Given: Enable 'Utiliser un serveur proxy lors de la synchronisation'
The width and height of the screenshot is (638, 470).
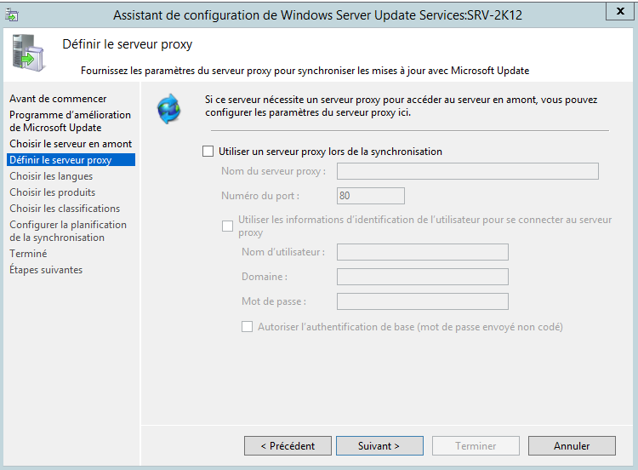Looking at the screenshot, I should (208, 152).
